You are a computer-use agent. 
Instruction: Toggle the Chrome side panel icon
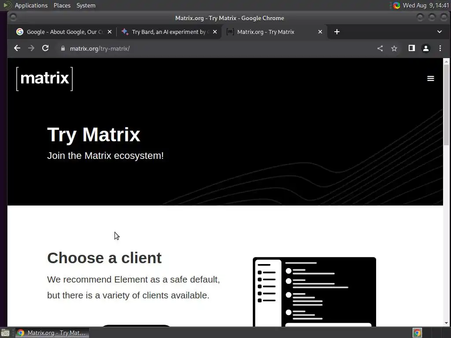pyautogui.click(x=412, y=48)
